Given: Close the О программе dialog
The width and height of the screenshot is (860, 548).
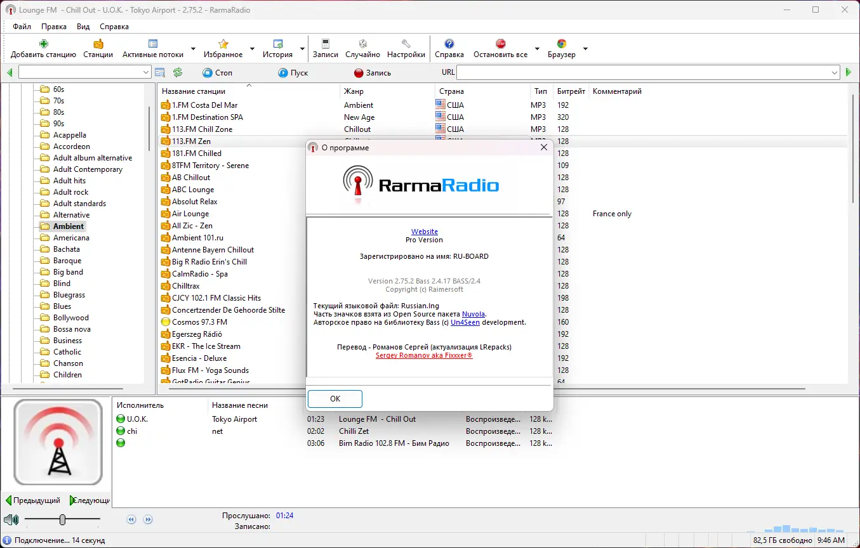Looking at the screenshot, I should [543, 147].
